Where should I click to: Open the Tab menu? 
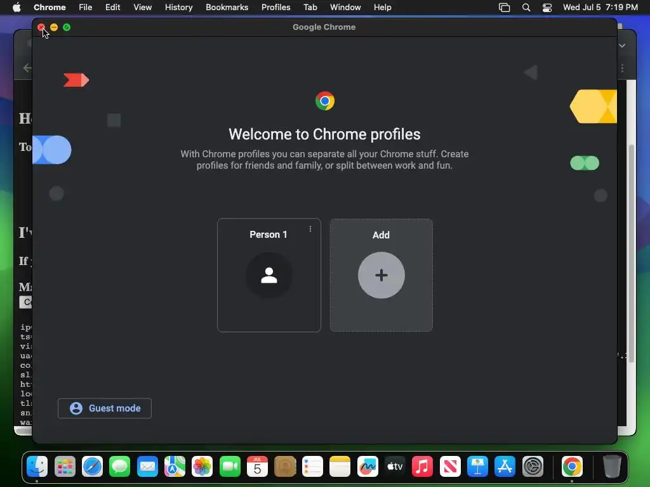tap(310, 8)
